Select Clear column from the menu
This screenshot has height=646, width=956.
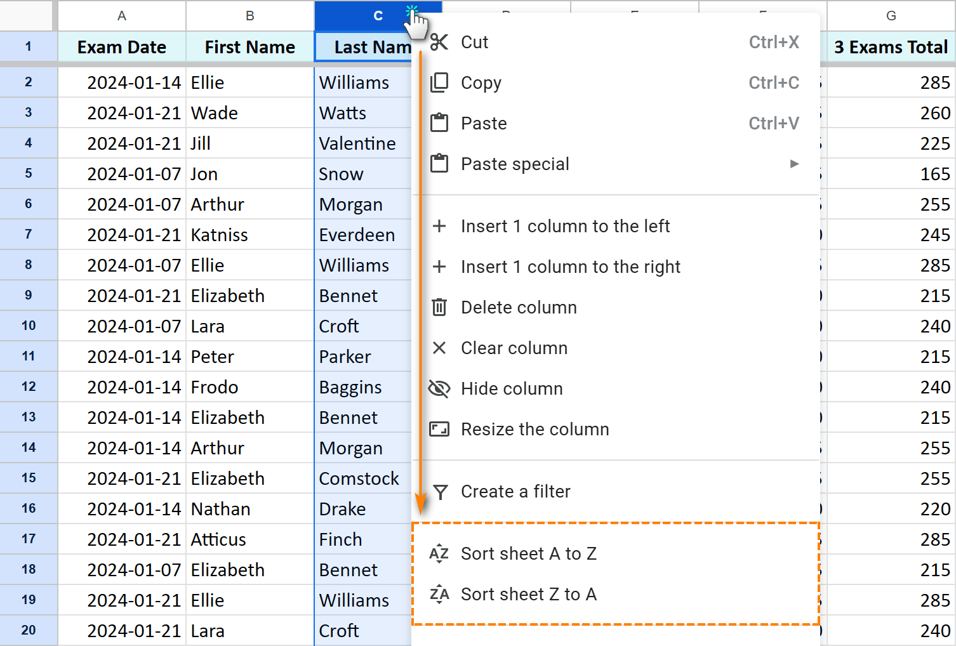514,348
